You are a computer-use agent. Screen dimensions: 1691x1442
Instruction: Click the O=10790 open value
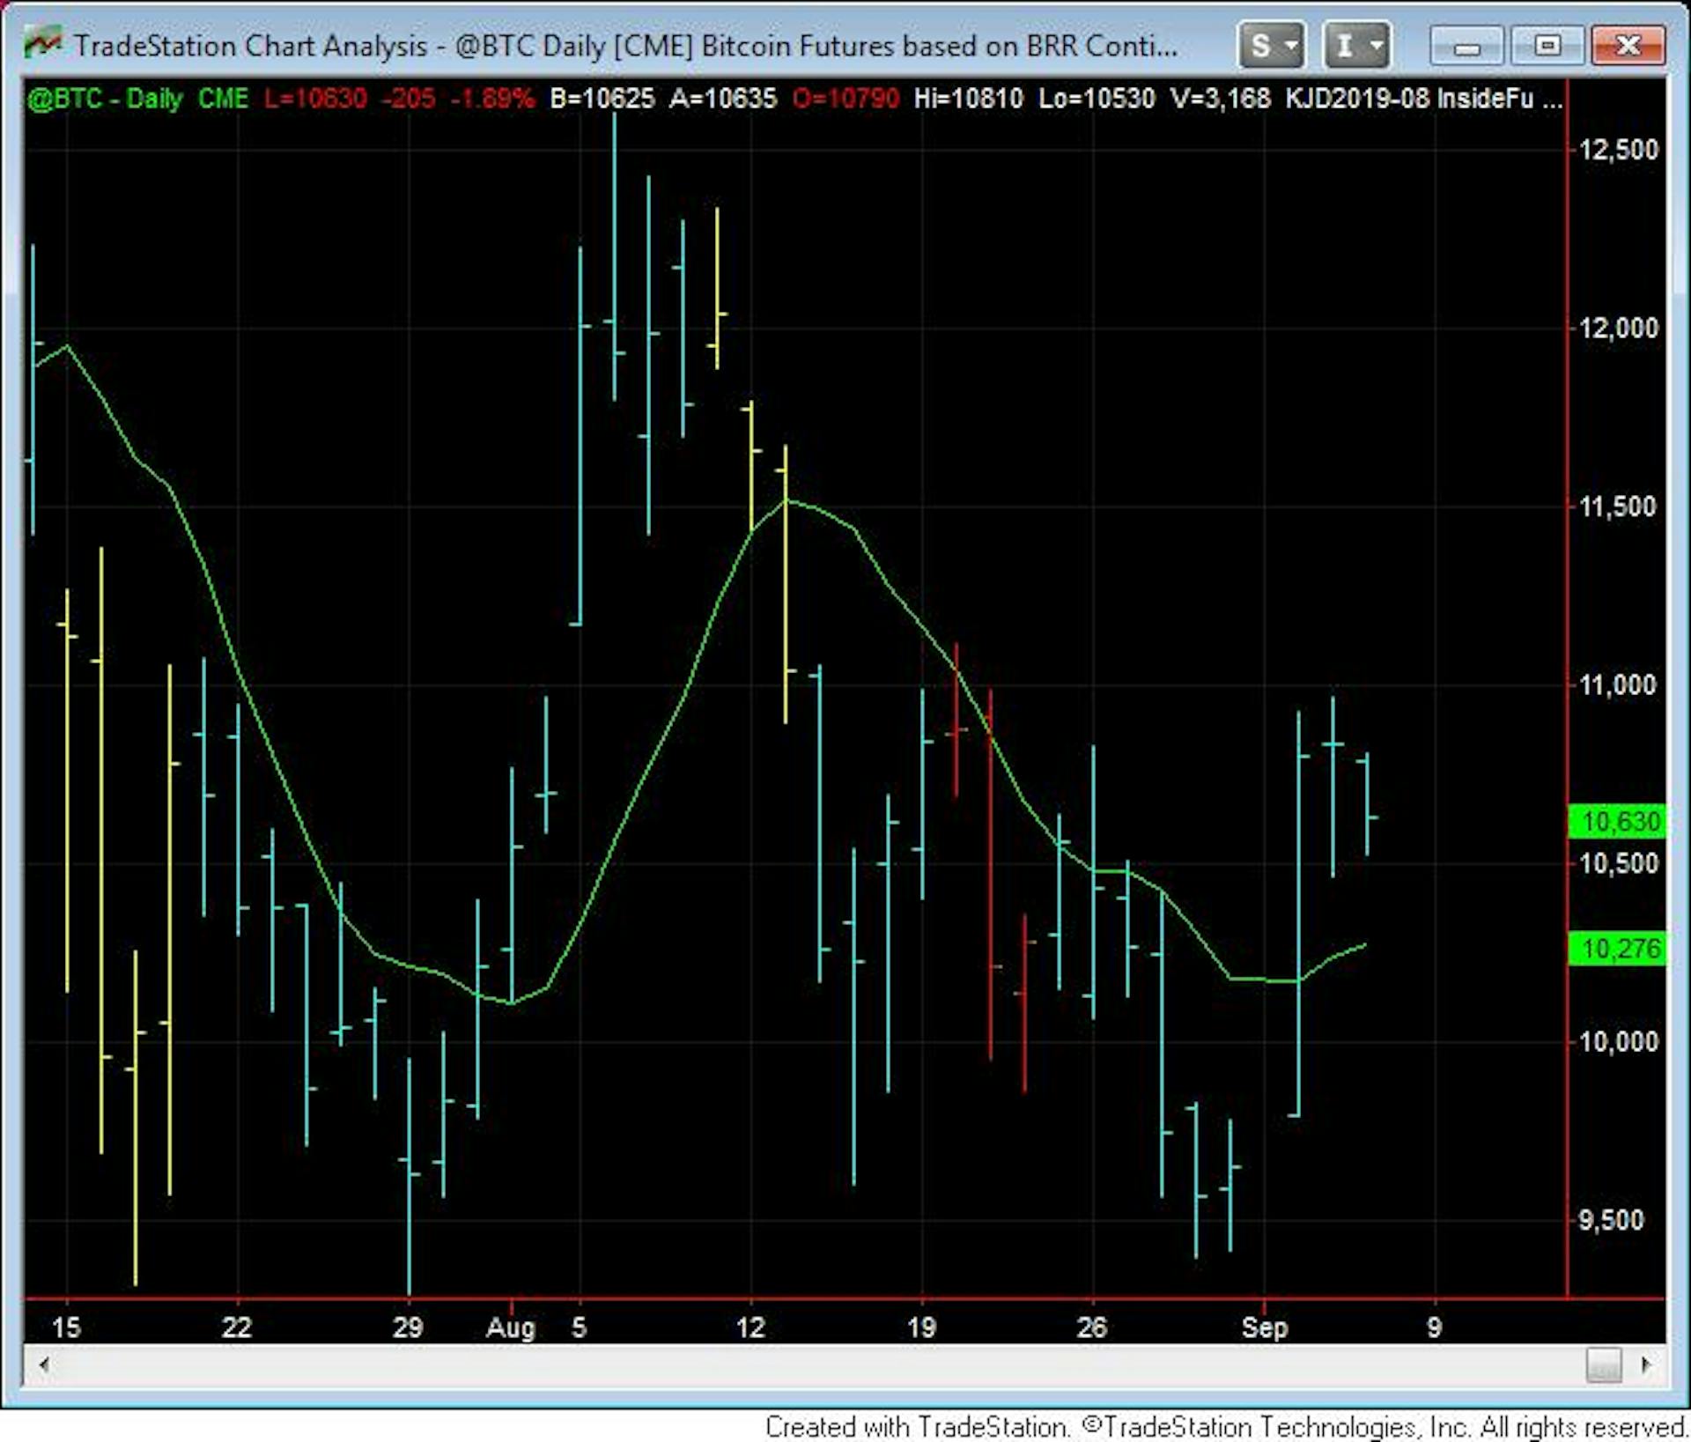[x=845, y=99]
